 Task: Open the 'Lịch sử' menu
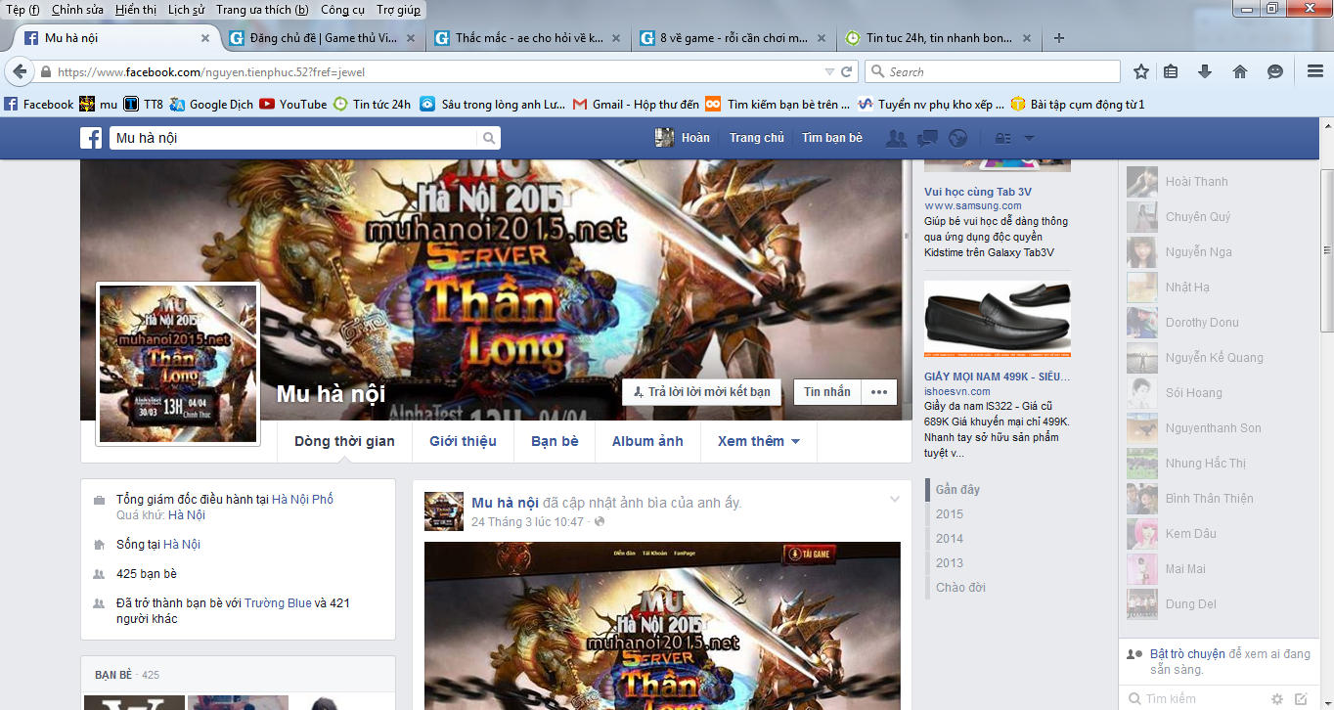(x=186, y=10)
